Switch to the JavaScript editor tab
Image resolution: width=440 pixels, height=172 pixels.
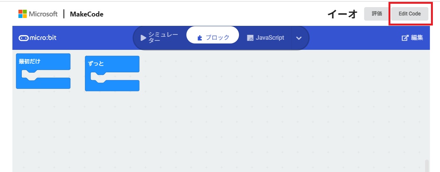point(270,38)
